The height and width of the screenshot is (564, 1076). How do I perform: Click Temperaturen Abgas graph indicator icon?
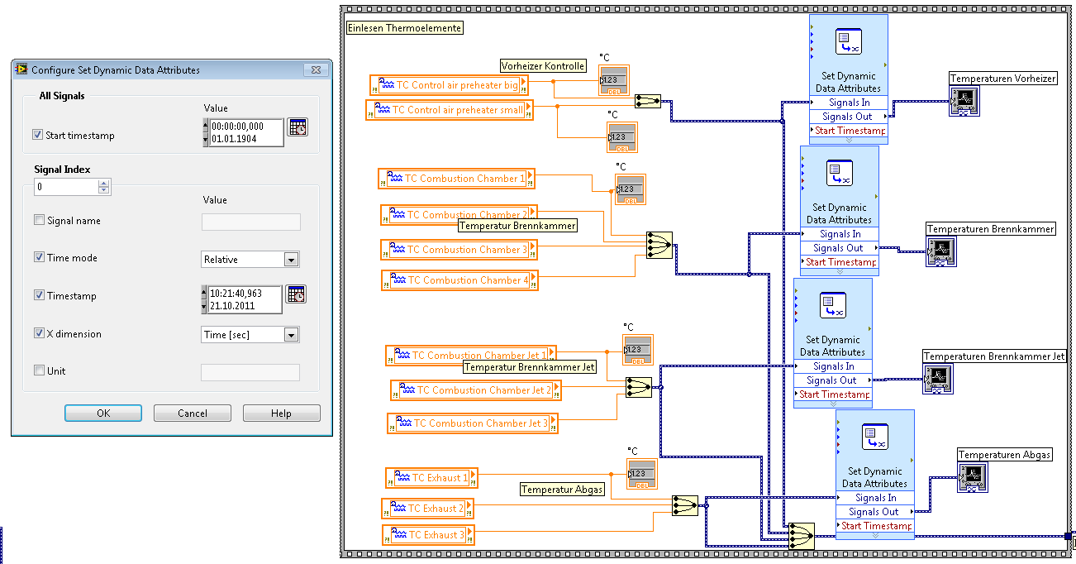(x=972, y=478)
